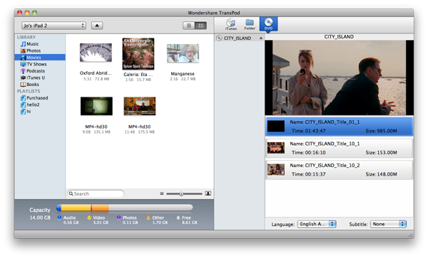Viewport: 428px width, 258px height.
Task: Click the Time: 00:16:10 text
Action: (309, 153)
